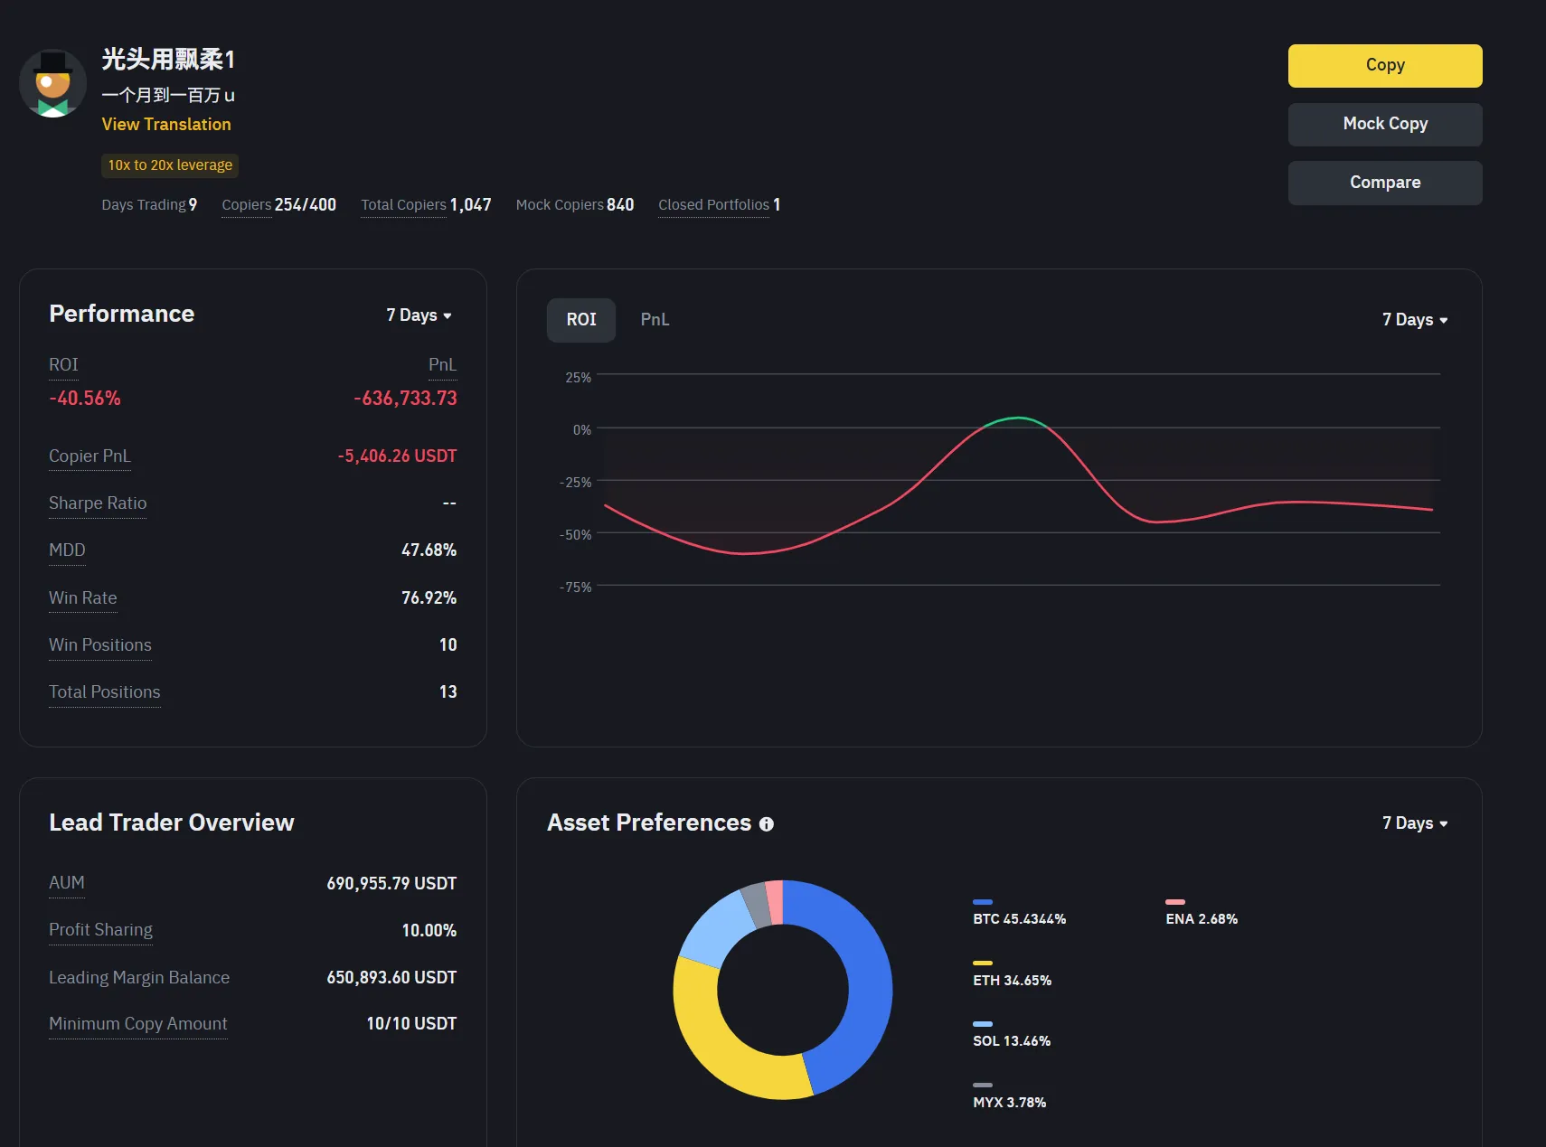This screenshot has height=1147, width=1546.
Task: Click the View Translation link
Action: pos(166,125)
